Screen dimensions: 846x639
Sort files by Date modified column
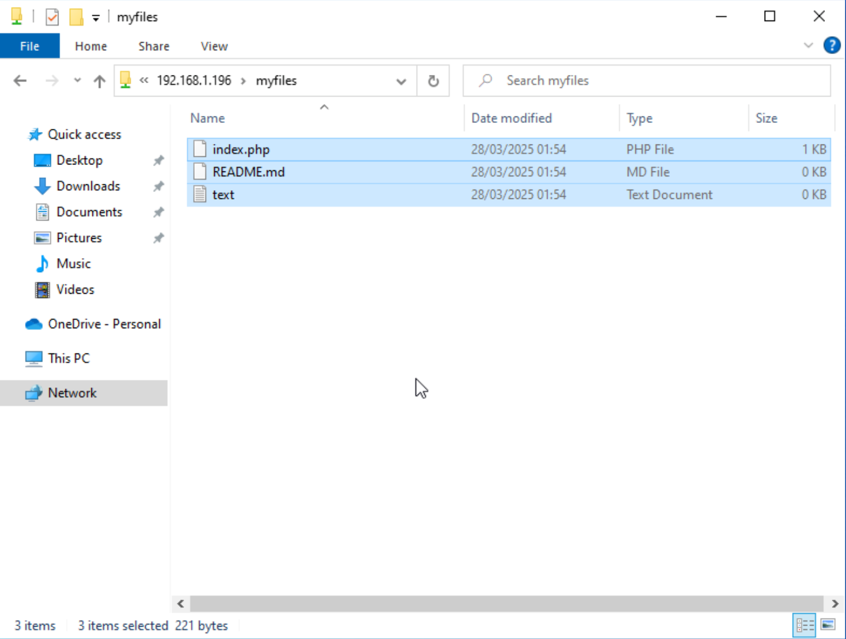click(511, 118)
